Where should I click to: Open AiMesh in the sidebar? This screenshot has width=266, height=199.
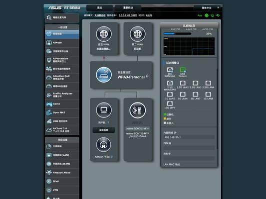point(62,43)
